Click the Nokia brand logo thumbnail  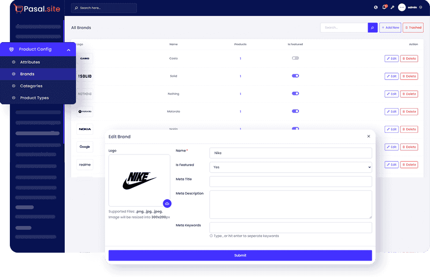click(85, 129)
